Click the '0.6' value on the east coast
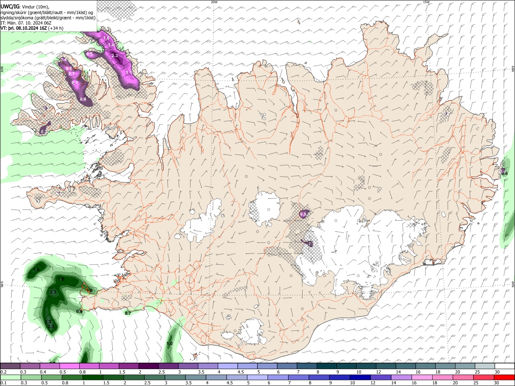 point(505,174)
